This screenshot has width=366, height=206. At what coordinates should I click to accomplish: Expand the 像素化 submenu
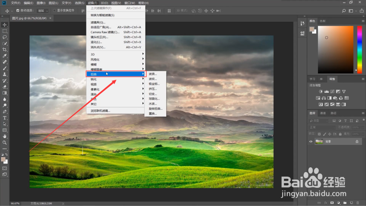[x=116, y=89]
